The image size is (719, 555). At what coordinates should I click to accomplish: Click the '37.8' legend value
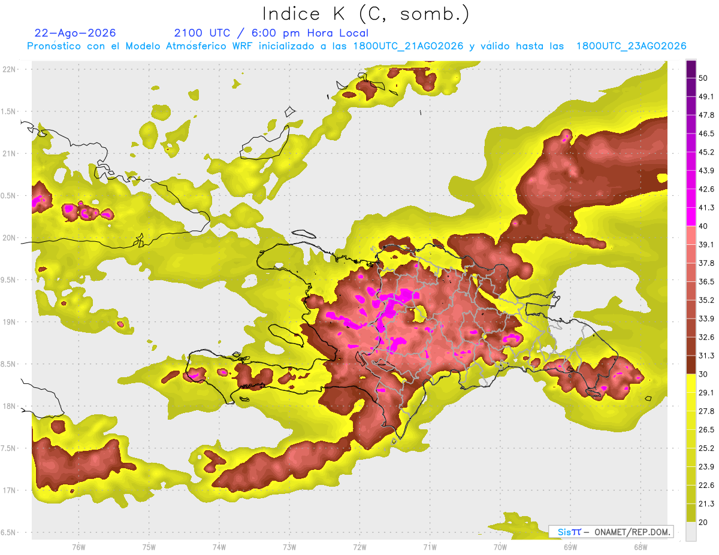pos(706,263)
